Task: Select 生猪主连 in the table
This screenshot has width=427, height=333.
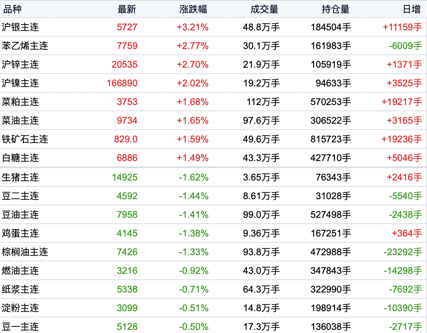Action: pos(21,177)
